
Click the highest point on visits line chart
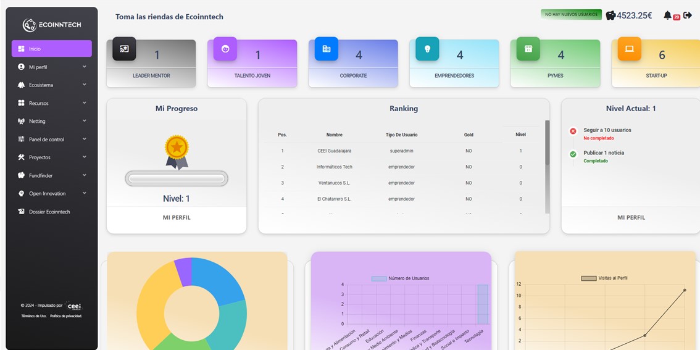[x=685, y=290]
